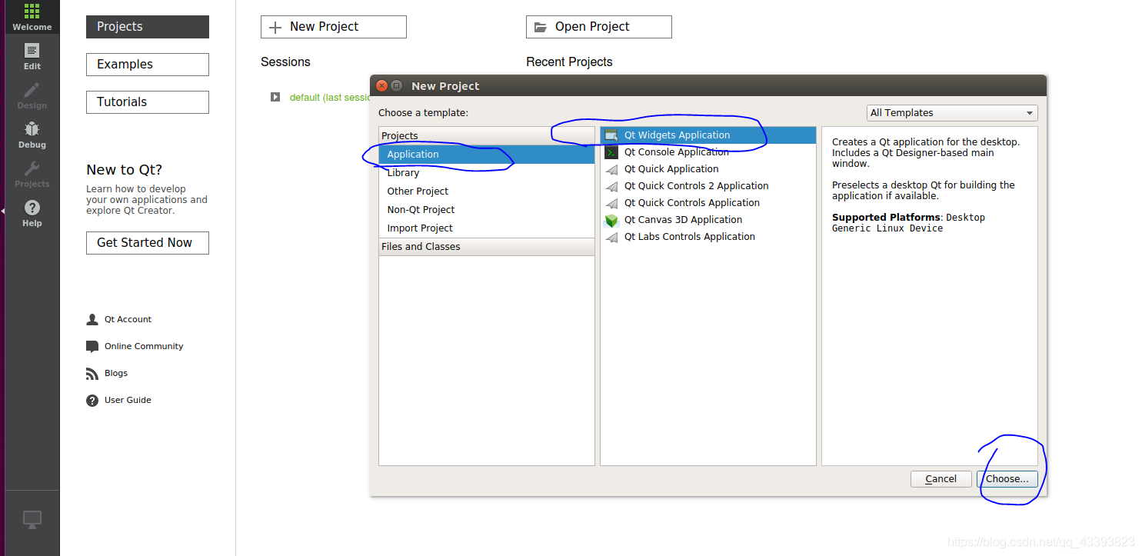The height and width of the screenshot is (556, 1142).
Task: Click the Choose... button
Action: point(1007,479)
